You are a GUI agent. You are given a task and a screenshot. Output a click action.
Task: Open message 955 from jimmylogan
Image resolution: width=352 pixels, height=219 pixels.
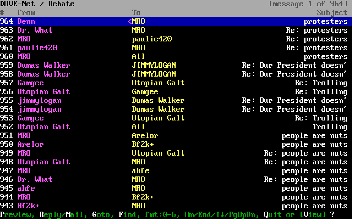tap(39, 100)
